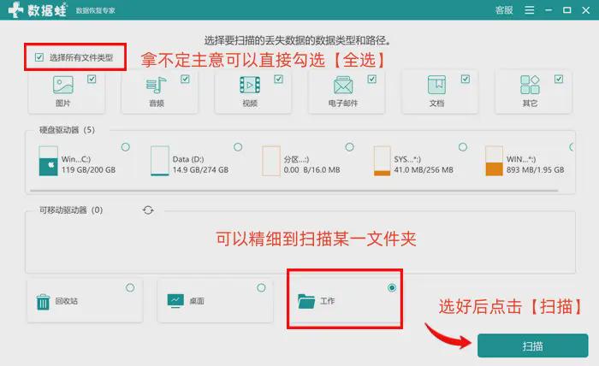Click the 扫描 scan button
The height and width of the screenshot is (366, 599).
click(x=532, y=345)
